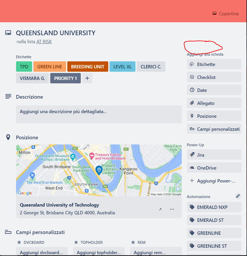The width and height of the screenshot is (247, 256).
Task: Click the blue location pin on the map
Action: [x=99, y=170]
